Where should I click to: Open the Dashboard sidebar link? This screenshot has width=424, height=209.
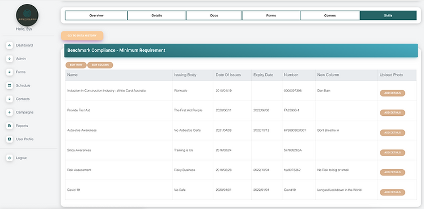(24, 45)
